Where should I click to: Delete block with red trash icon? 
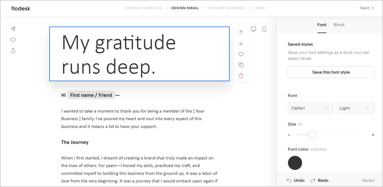(241, 76)
